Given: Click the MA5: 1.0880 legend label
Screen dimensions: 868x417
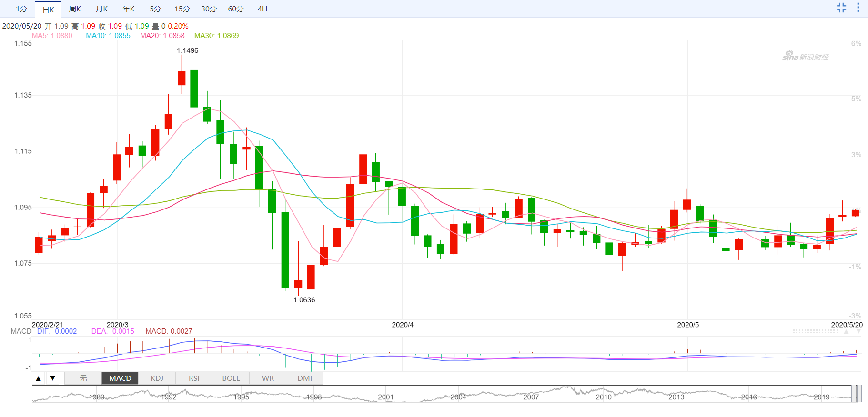Looking at the screenshot, I should pyautogui.click(x=52, y=36).
